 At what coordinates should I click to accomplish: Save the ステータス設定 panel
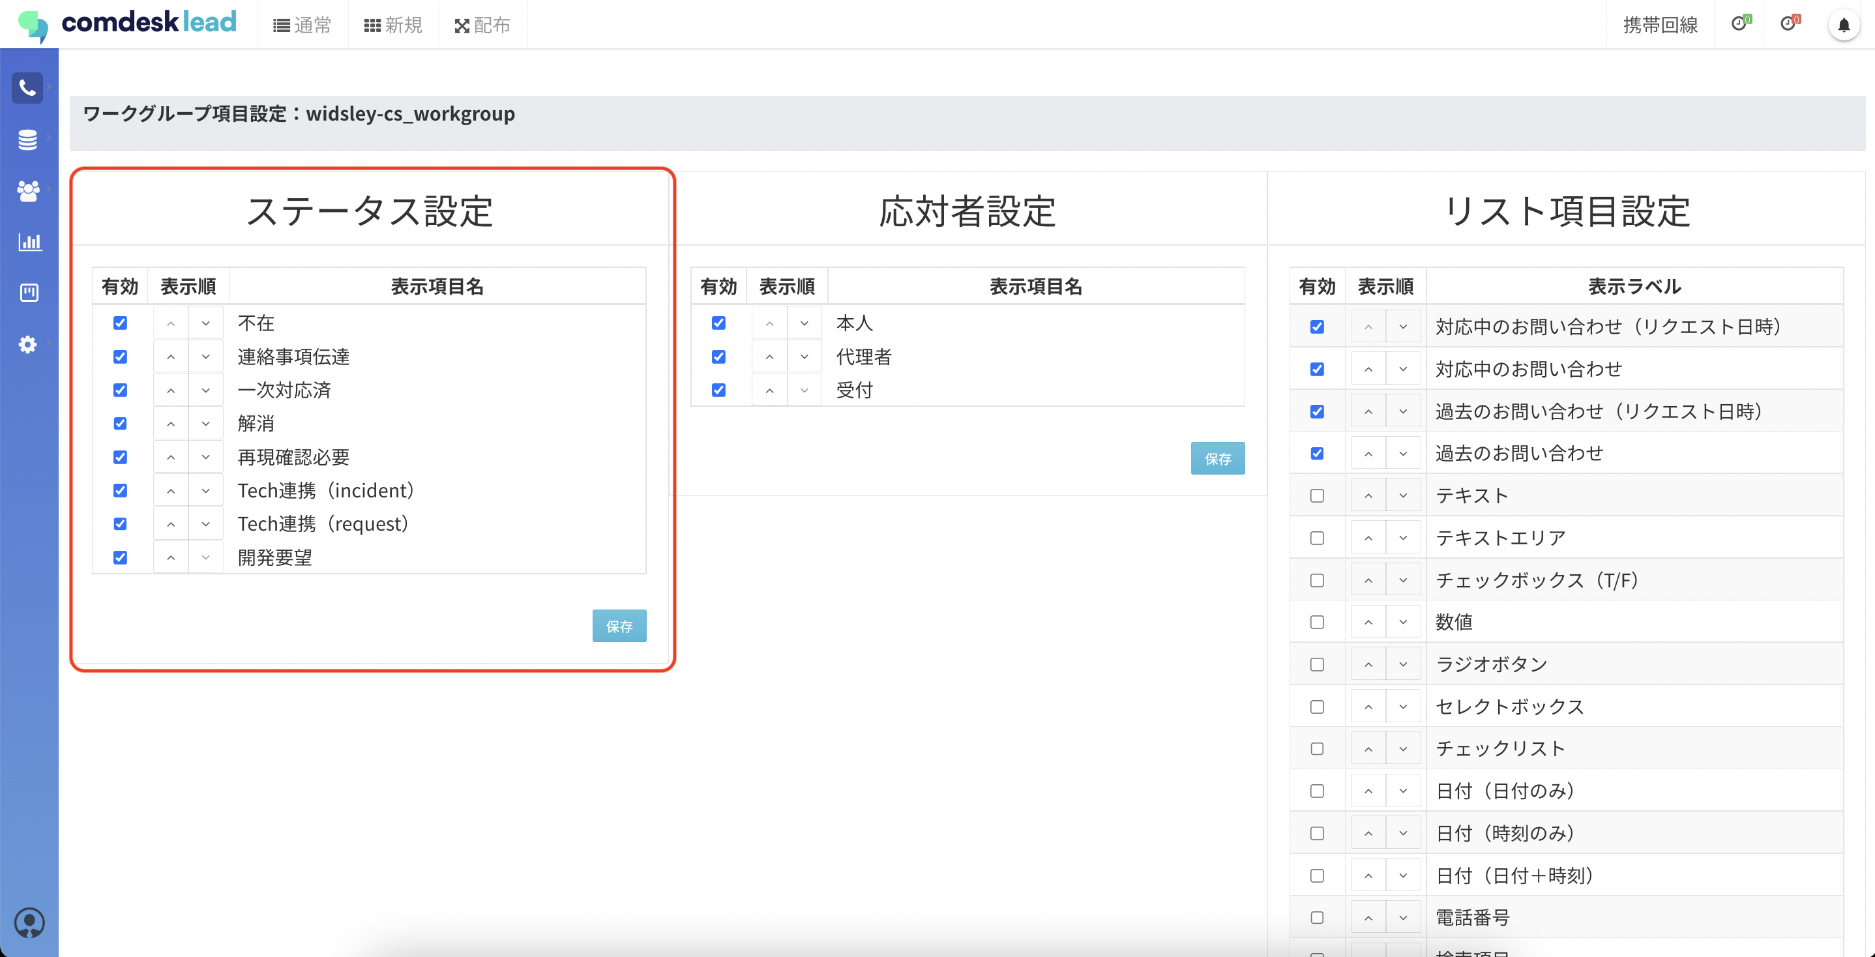(619, 626)
